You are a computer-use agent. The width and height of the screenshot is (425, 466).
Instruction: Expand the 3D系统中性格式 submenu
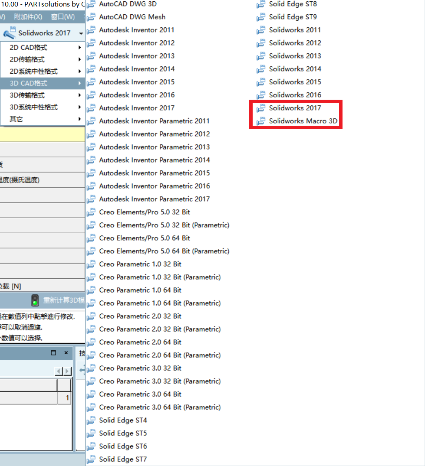(42, 107)
